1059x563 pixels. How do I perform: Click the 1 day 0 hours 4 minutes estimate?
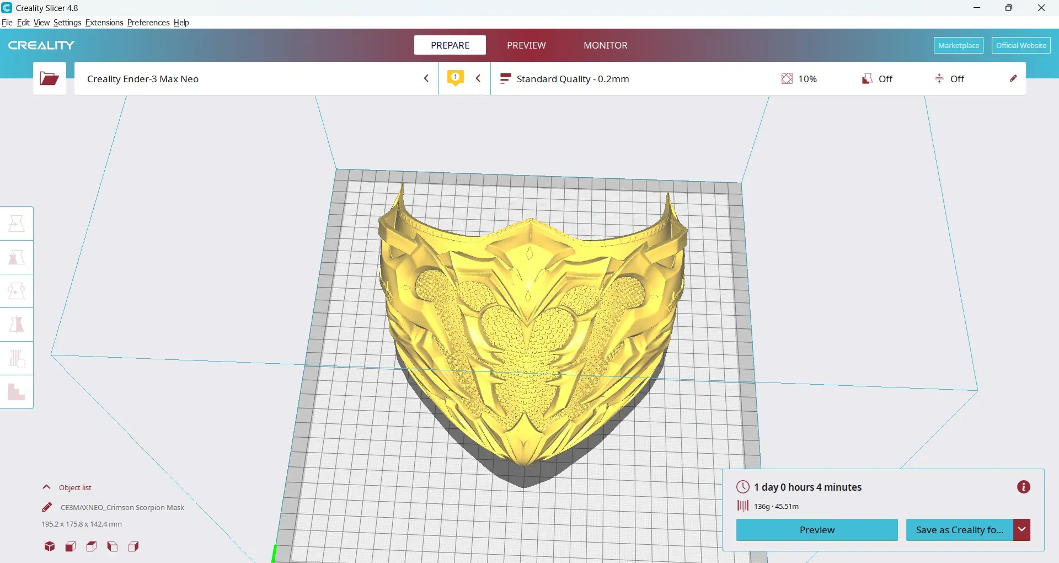(x=807, y=487)
